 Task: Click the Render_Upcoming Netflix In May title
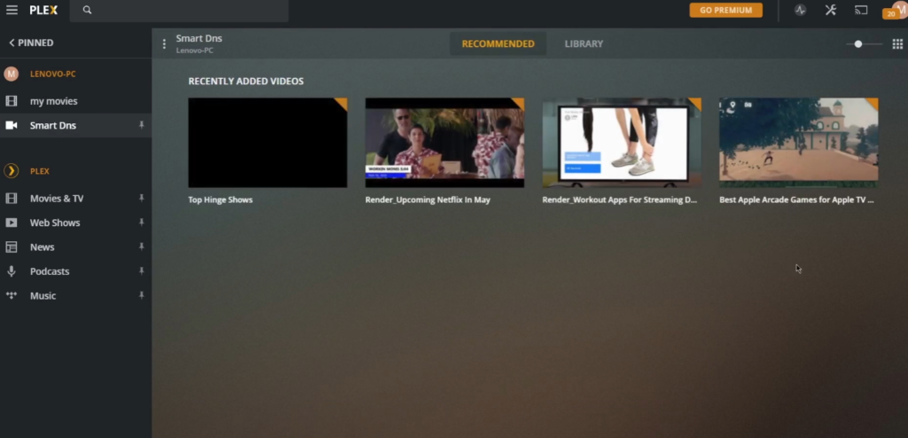click(427, 199)
